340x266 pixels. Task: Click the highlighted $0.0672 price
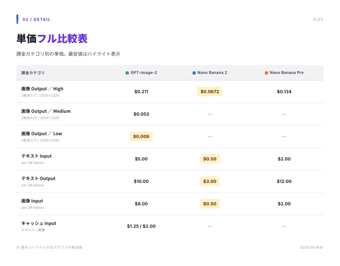210,92
